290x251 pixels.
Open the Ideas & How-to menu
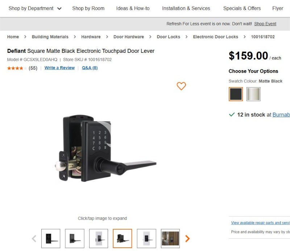click(x=133, y=8)
